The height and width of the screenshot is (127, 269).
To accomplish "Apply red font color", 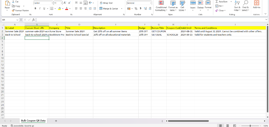I will point(66,8).
